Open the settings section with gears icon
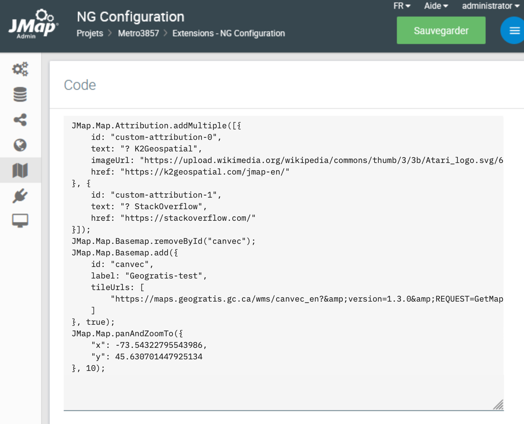 pos(20,69)
